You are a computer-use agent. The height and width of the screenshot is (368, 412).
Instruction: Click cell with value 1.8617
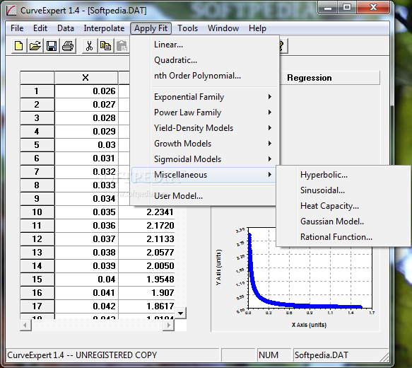(146, 306)
